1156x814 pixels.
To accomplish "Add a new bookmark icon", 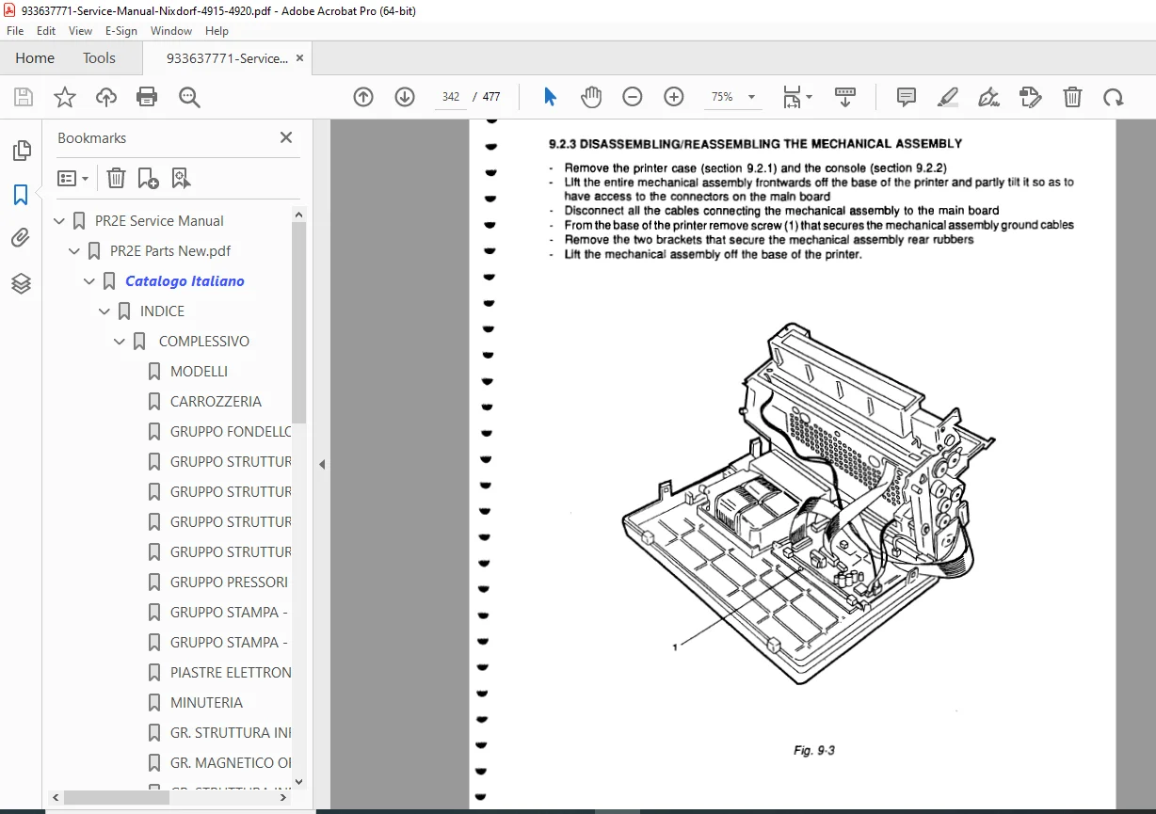I will coord(148,178).
